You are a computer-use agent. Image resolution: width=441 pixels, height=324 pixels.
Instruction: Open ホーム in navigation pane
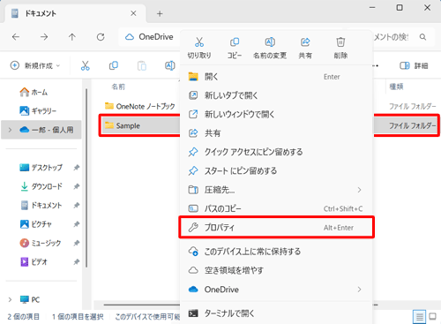tap(34, 92)
